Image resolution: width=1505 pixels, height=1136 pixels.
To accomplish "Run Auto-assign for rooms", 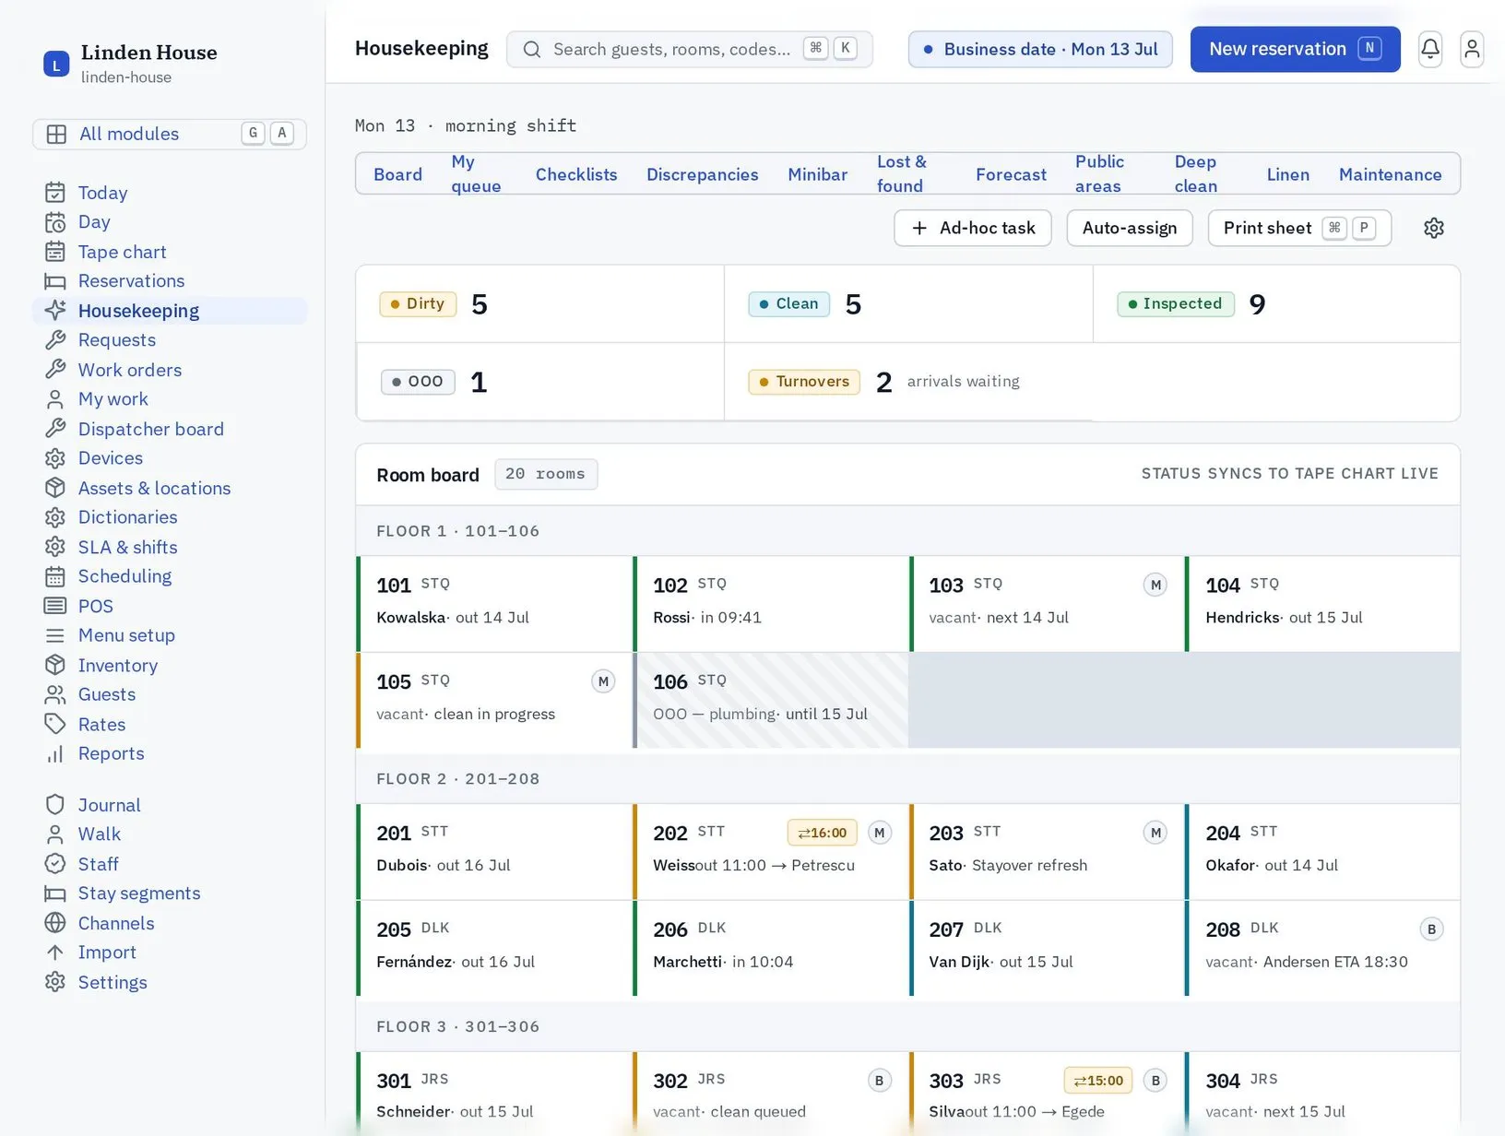I will click(1130, 228).
